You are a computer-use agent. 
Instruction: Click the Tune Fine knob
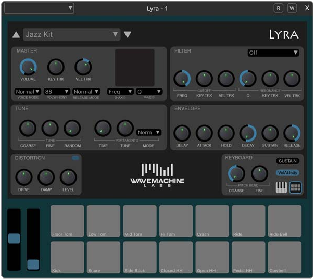click(50, 128)
